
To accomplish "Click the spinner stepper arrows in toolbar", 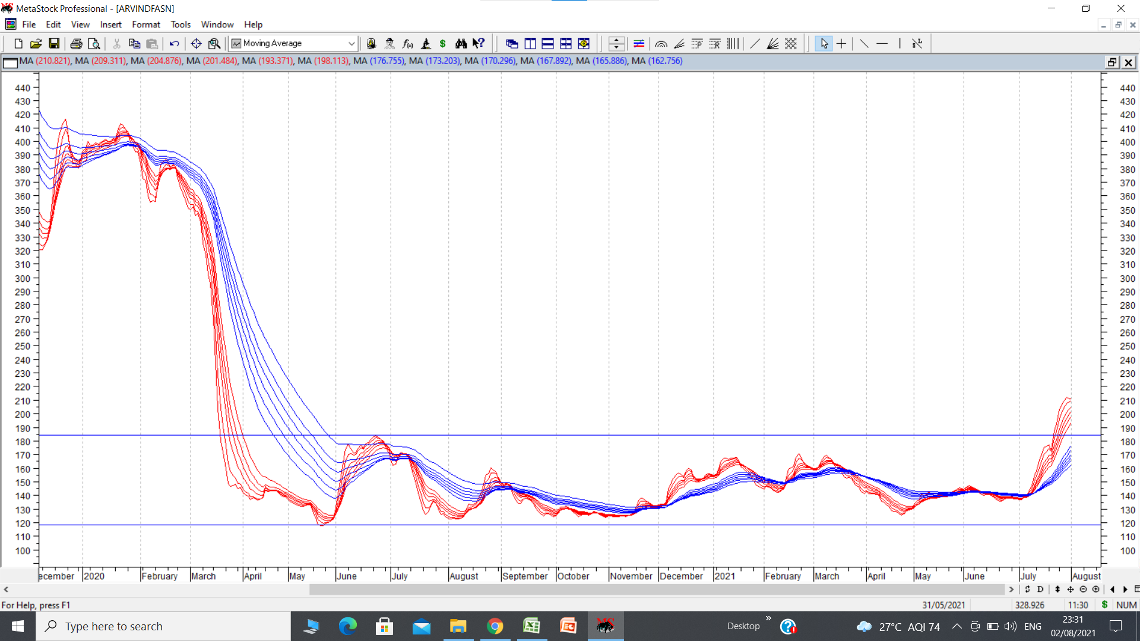I will click(x=616, y=43).
